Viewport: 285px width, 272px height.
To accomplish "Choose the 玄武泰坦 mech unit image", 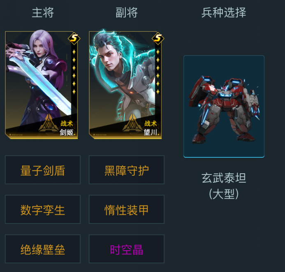I will point(224,106).
